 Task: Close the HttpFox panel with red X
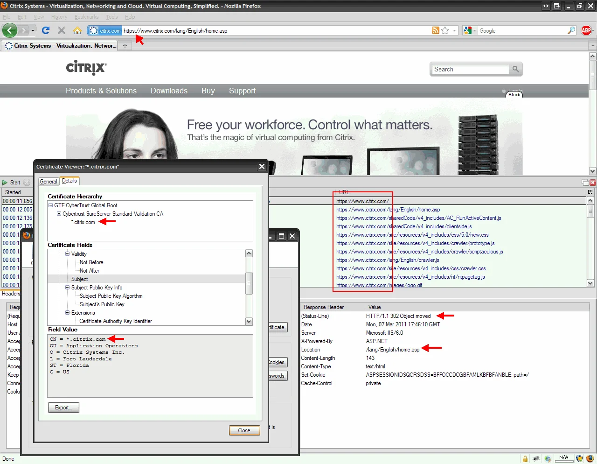pos(593,183)
